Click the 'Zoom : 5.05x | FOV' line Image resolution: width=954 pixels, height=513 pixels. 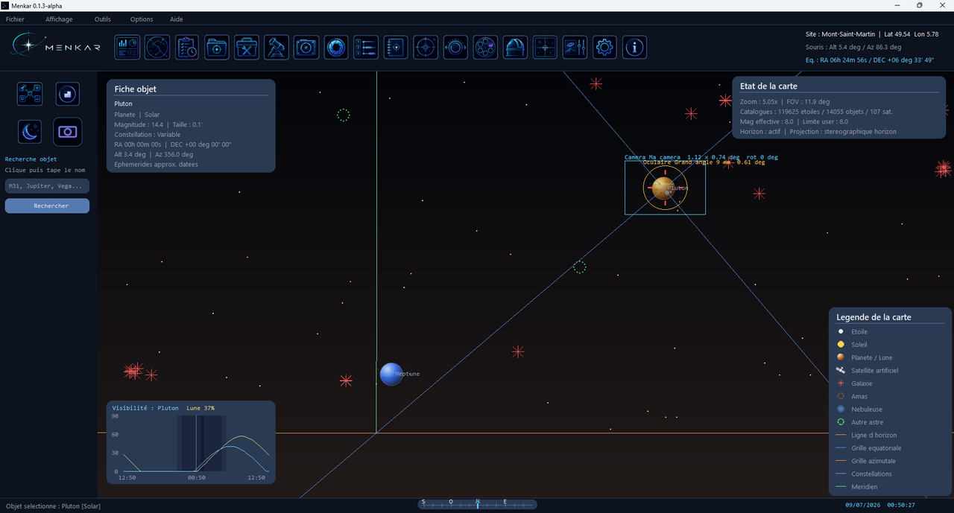(785, 102)
